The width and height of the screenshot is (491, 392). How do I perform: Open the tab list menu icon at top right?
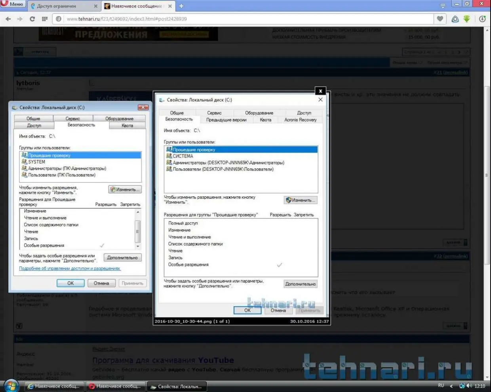[443, 6]
